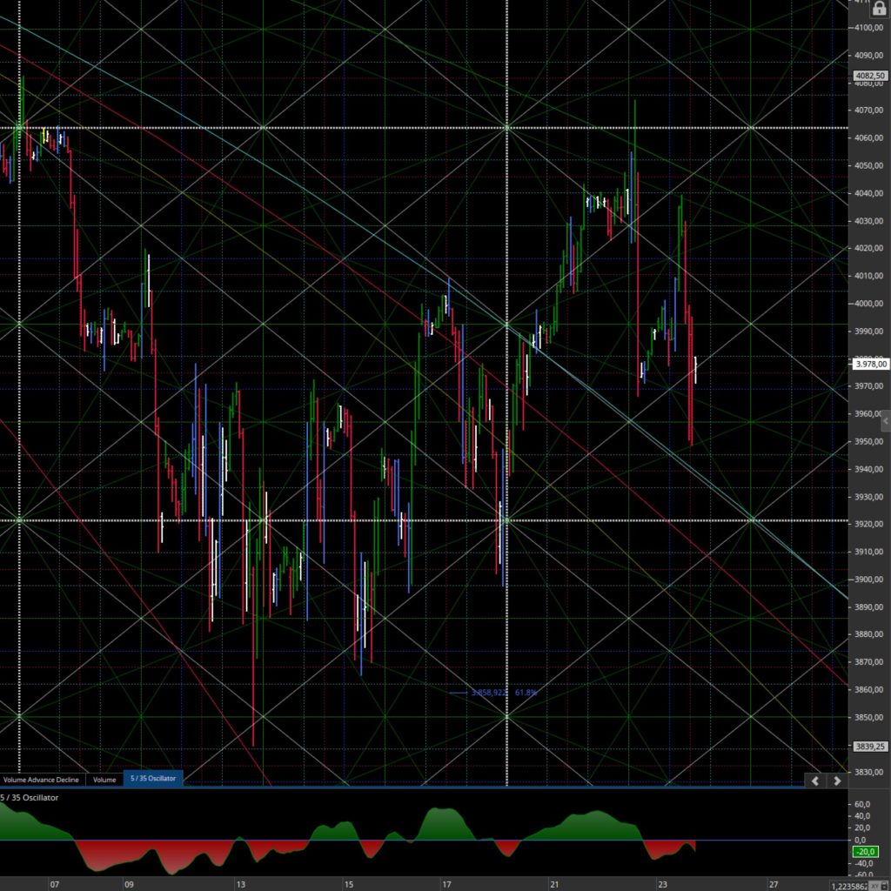Click the 3920,00 price axis label
This screenshot has width=891, height=891.
(x=869, y=524)
